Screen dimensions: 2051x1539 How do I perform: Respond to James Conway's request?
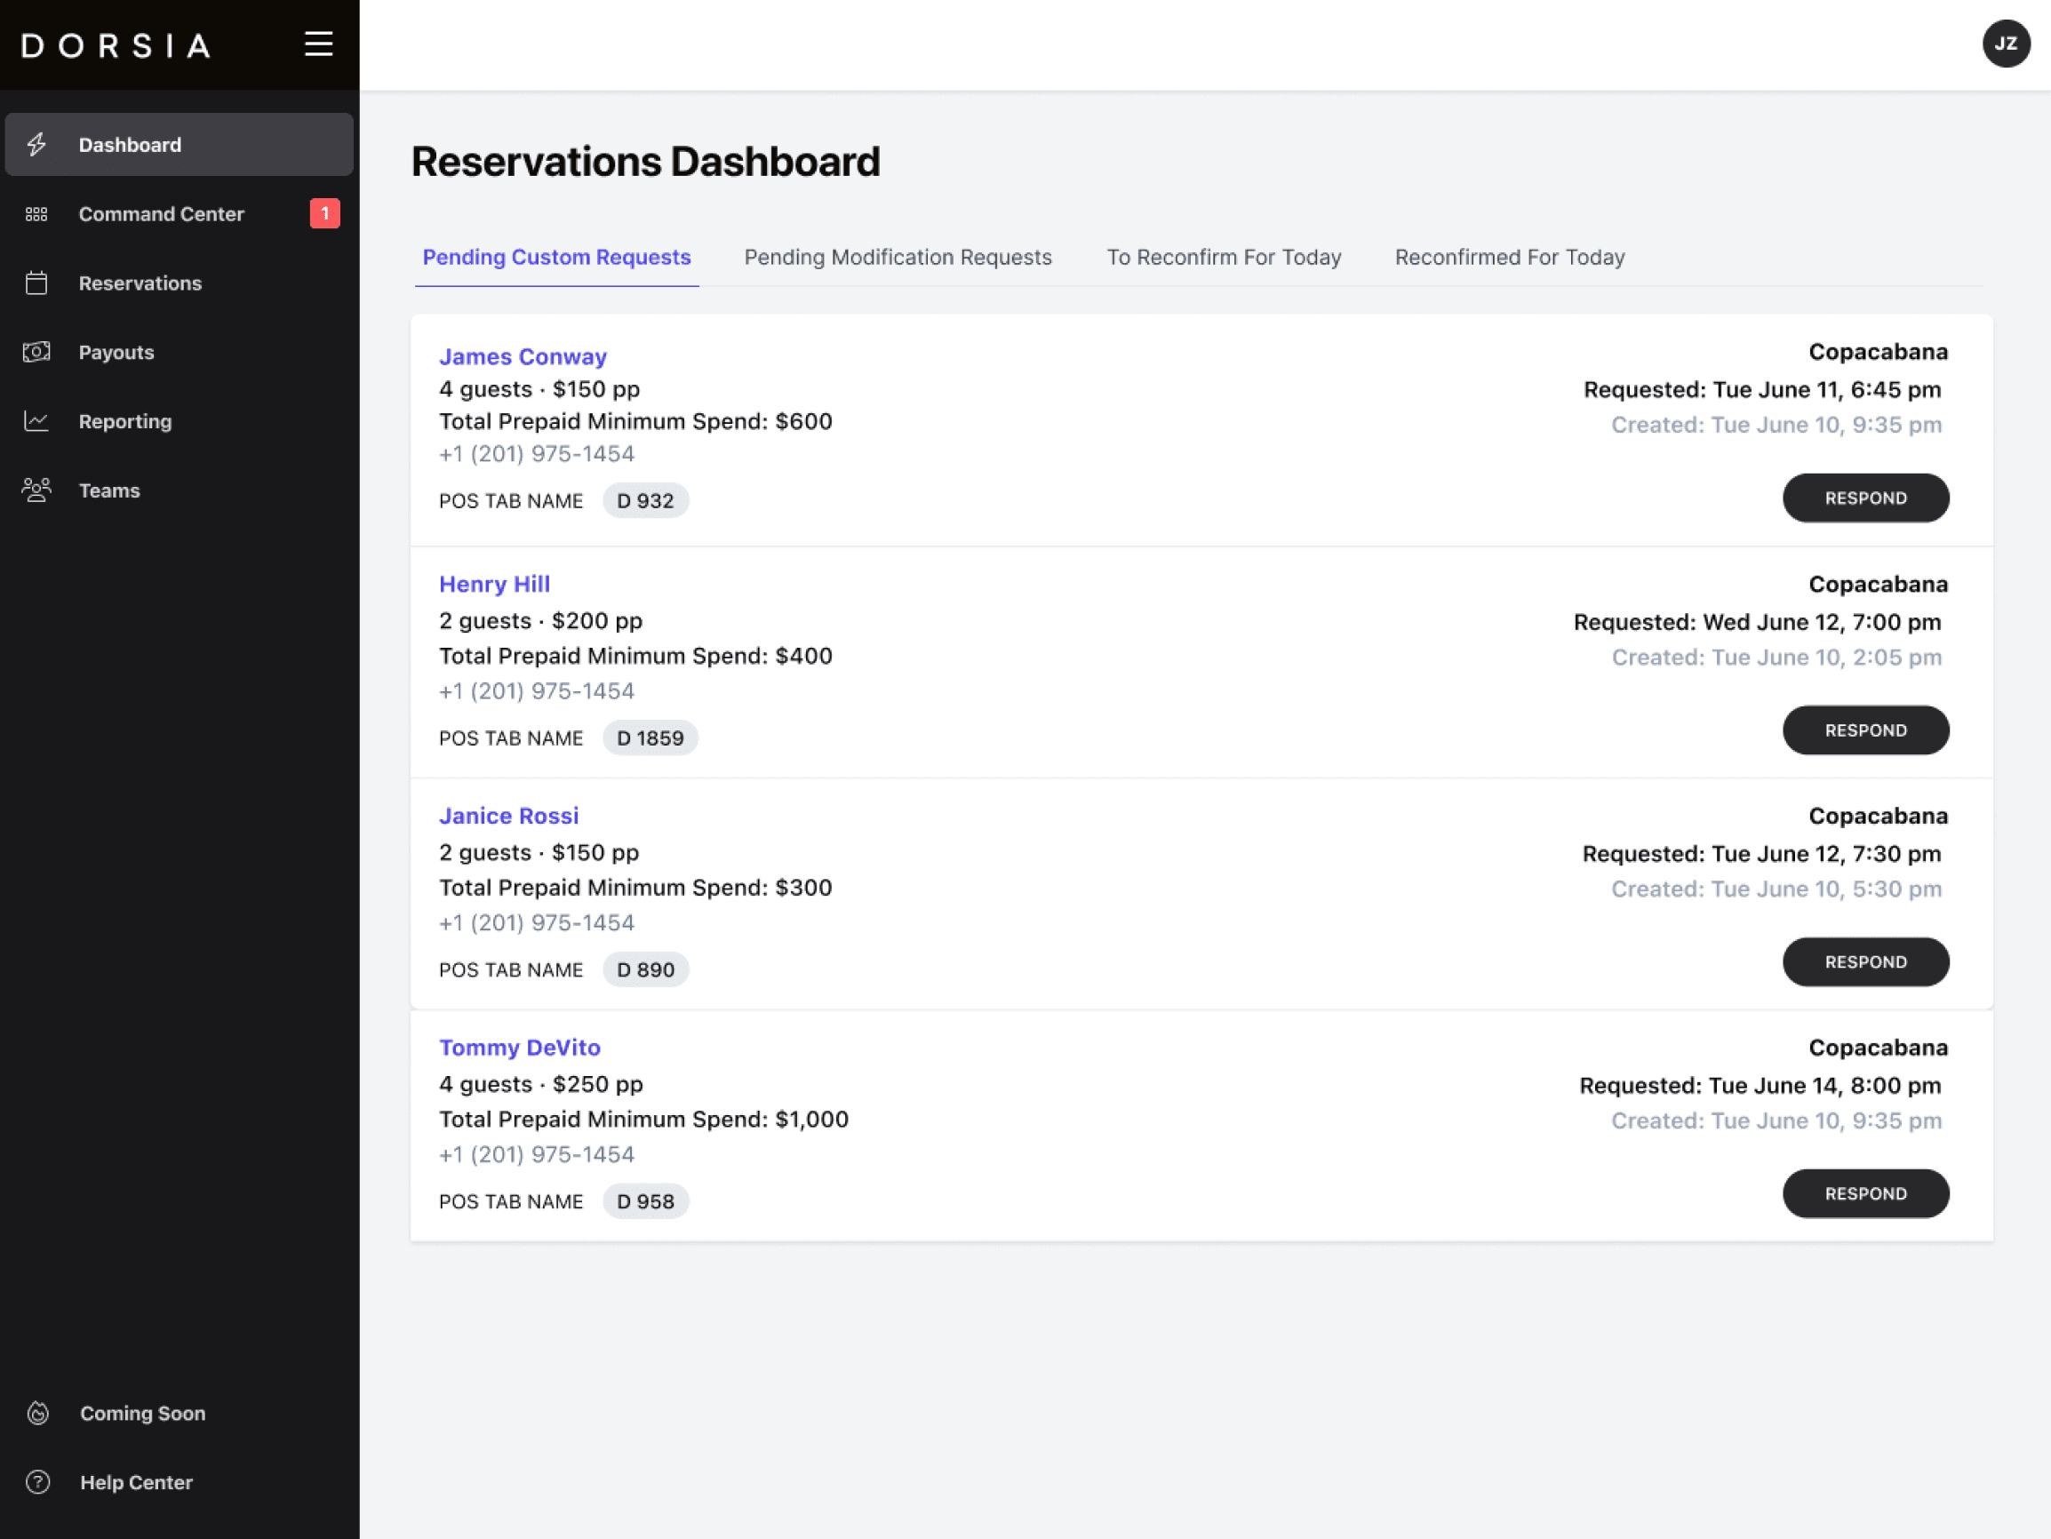pyautogui.click(x=1864, y=498)
